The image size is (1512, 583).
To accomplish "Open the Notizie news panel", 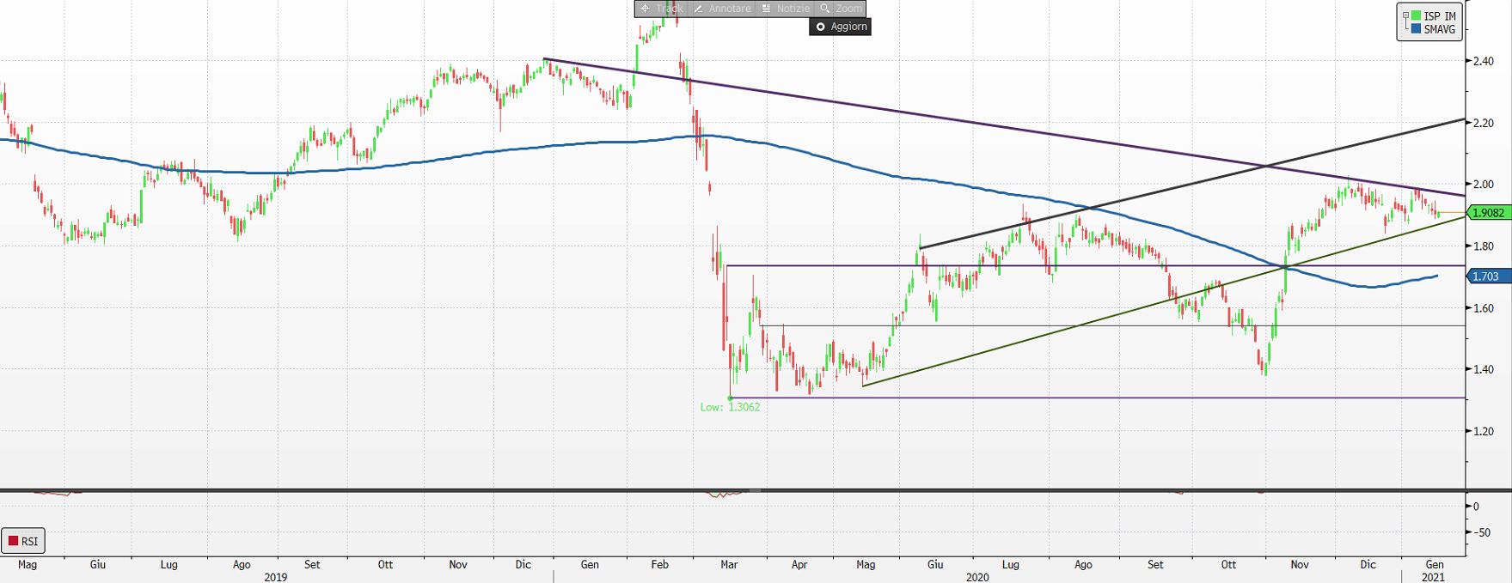I will coord(786,9).
